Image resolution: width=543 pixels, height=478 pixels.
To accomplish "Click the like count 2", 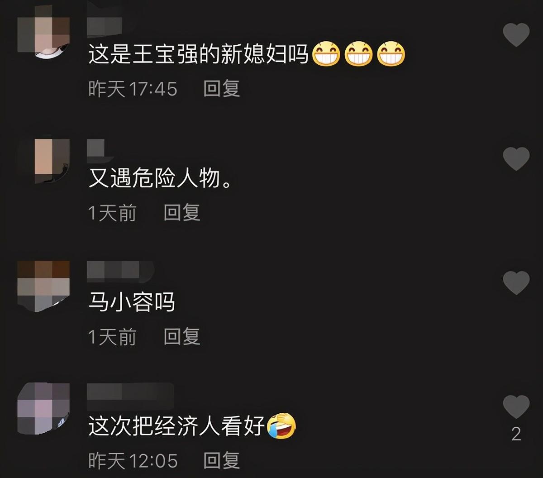I will click(516, 434).
